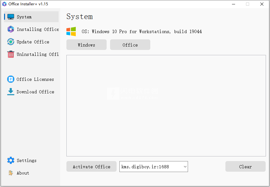The image size is (270, 187).
Task: Open Office Licenses via its document icon
Action: pyautogui.click(x=11, y=79)
